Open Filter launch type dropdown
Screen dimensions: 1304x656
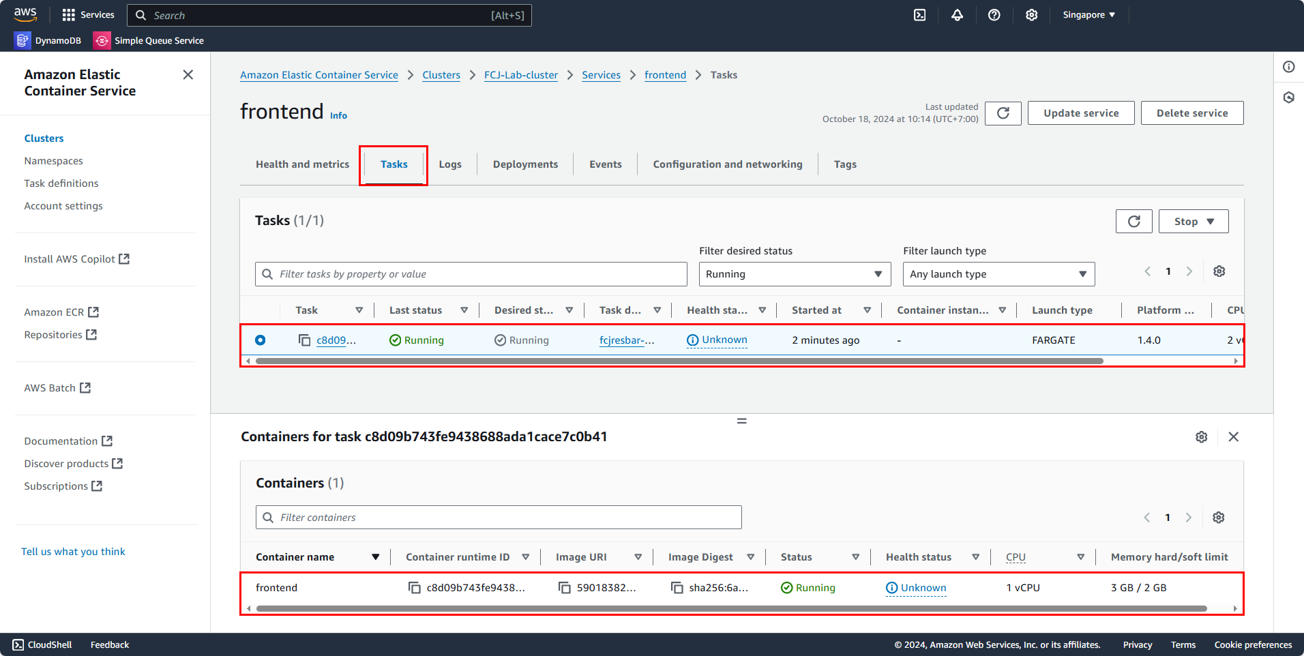coord(999,274)
